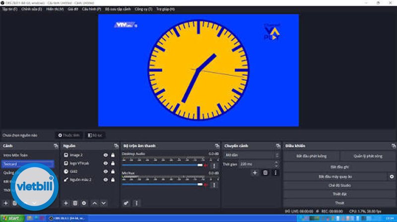Image resolution: width=397 pixels, height=222 pixels.
Task: Click Thuộc tính properties button in source toolbar
Action: point(69,135)
